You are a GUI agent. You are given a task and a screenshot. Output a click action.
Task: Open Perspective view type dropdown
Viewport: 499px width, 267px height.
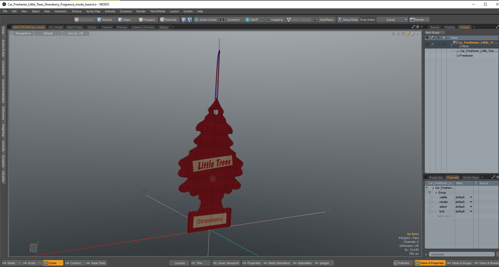click(x=23, y=34)
